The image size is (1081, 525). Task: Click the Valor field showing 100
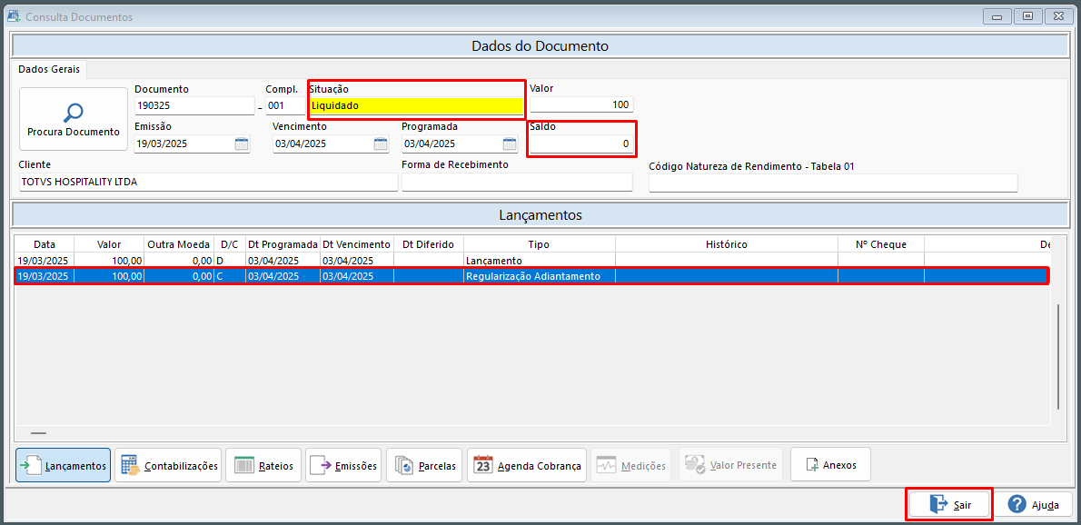click(x=582, y=104)
